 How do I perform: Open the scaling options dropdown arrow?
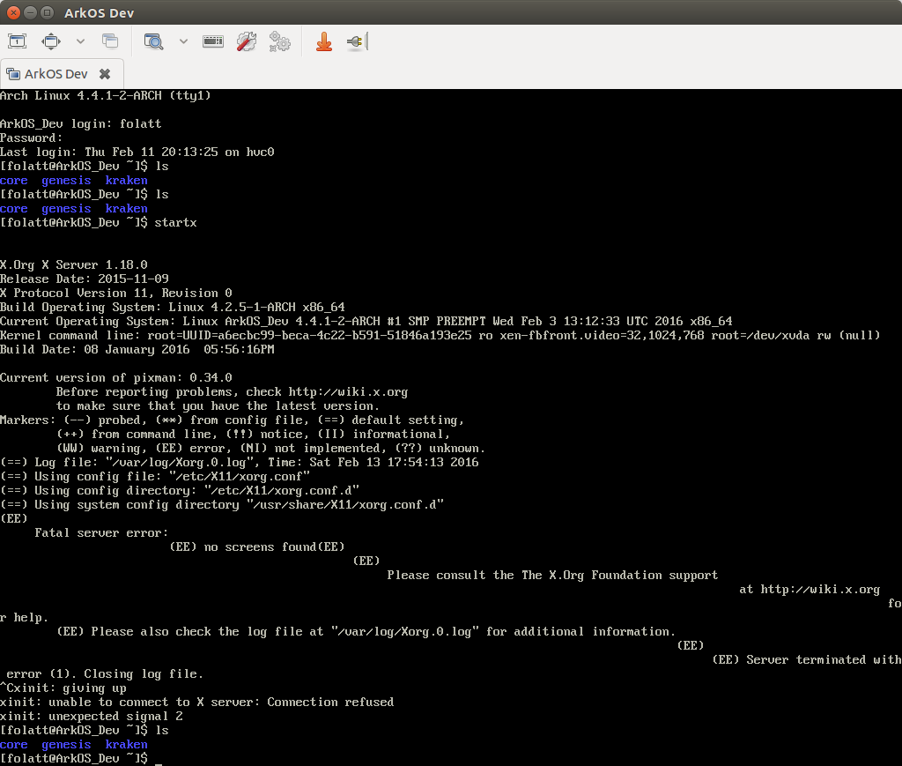(x=183, y=41)
